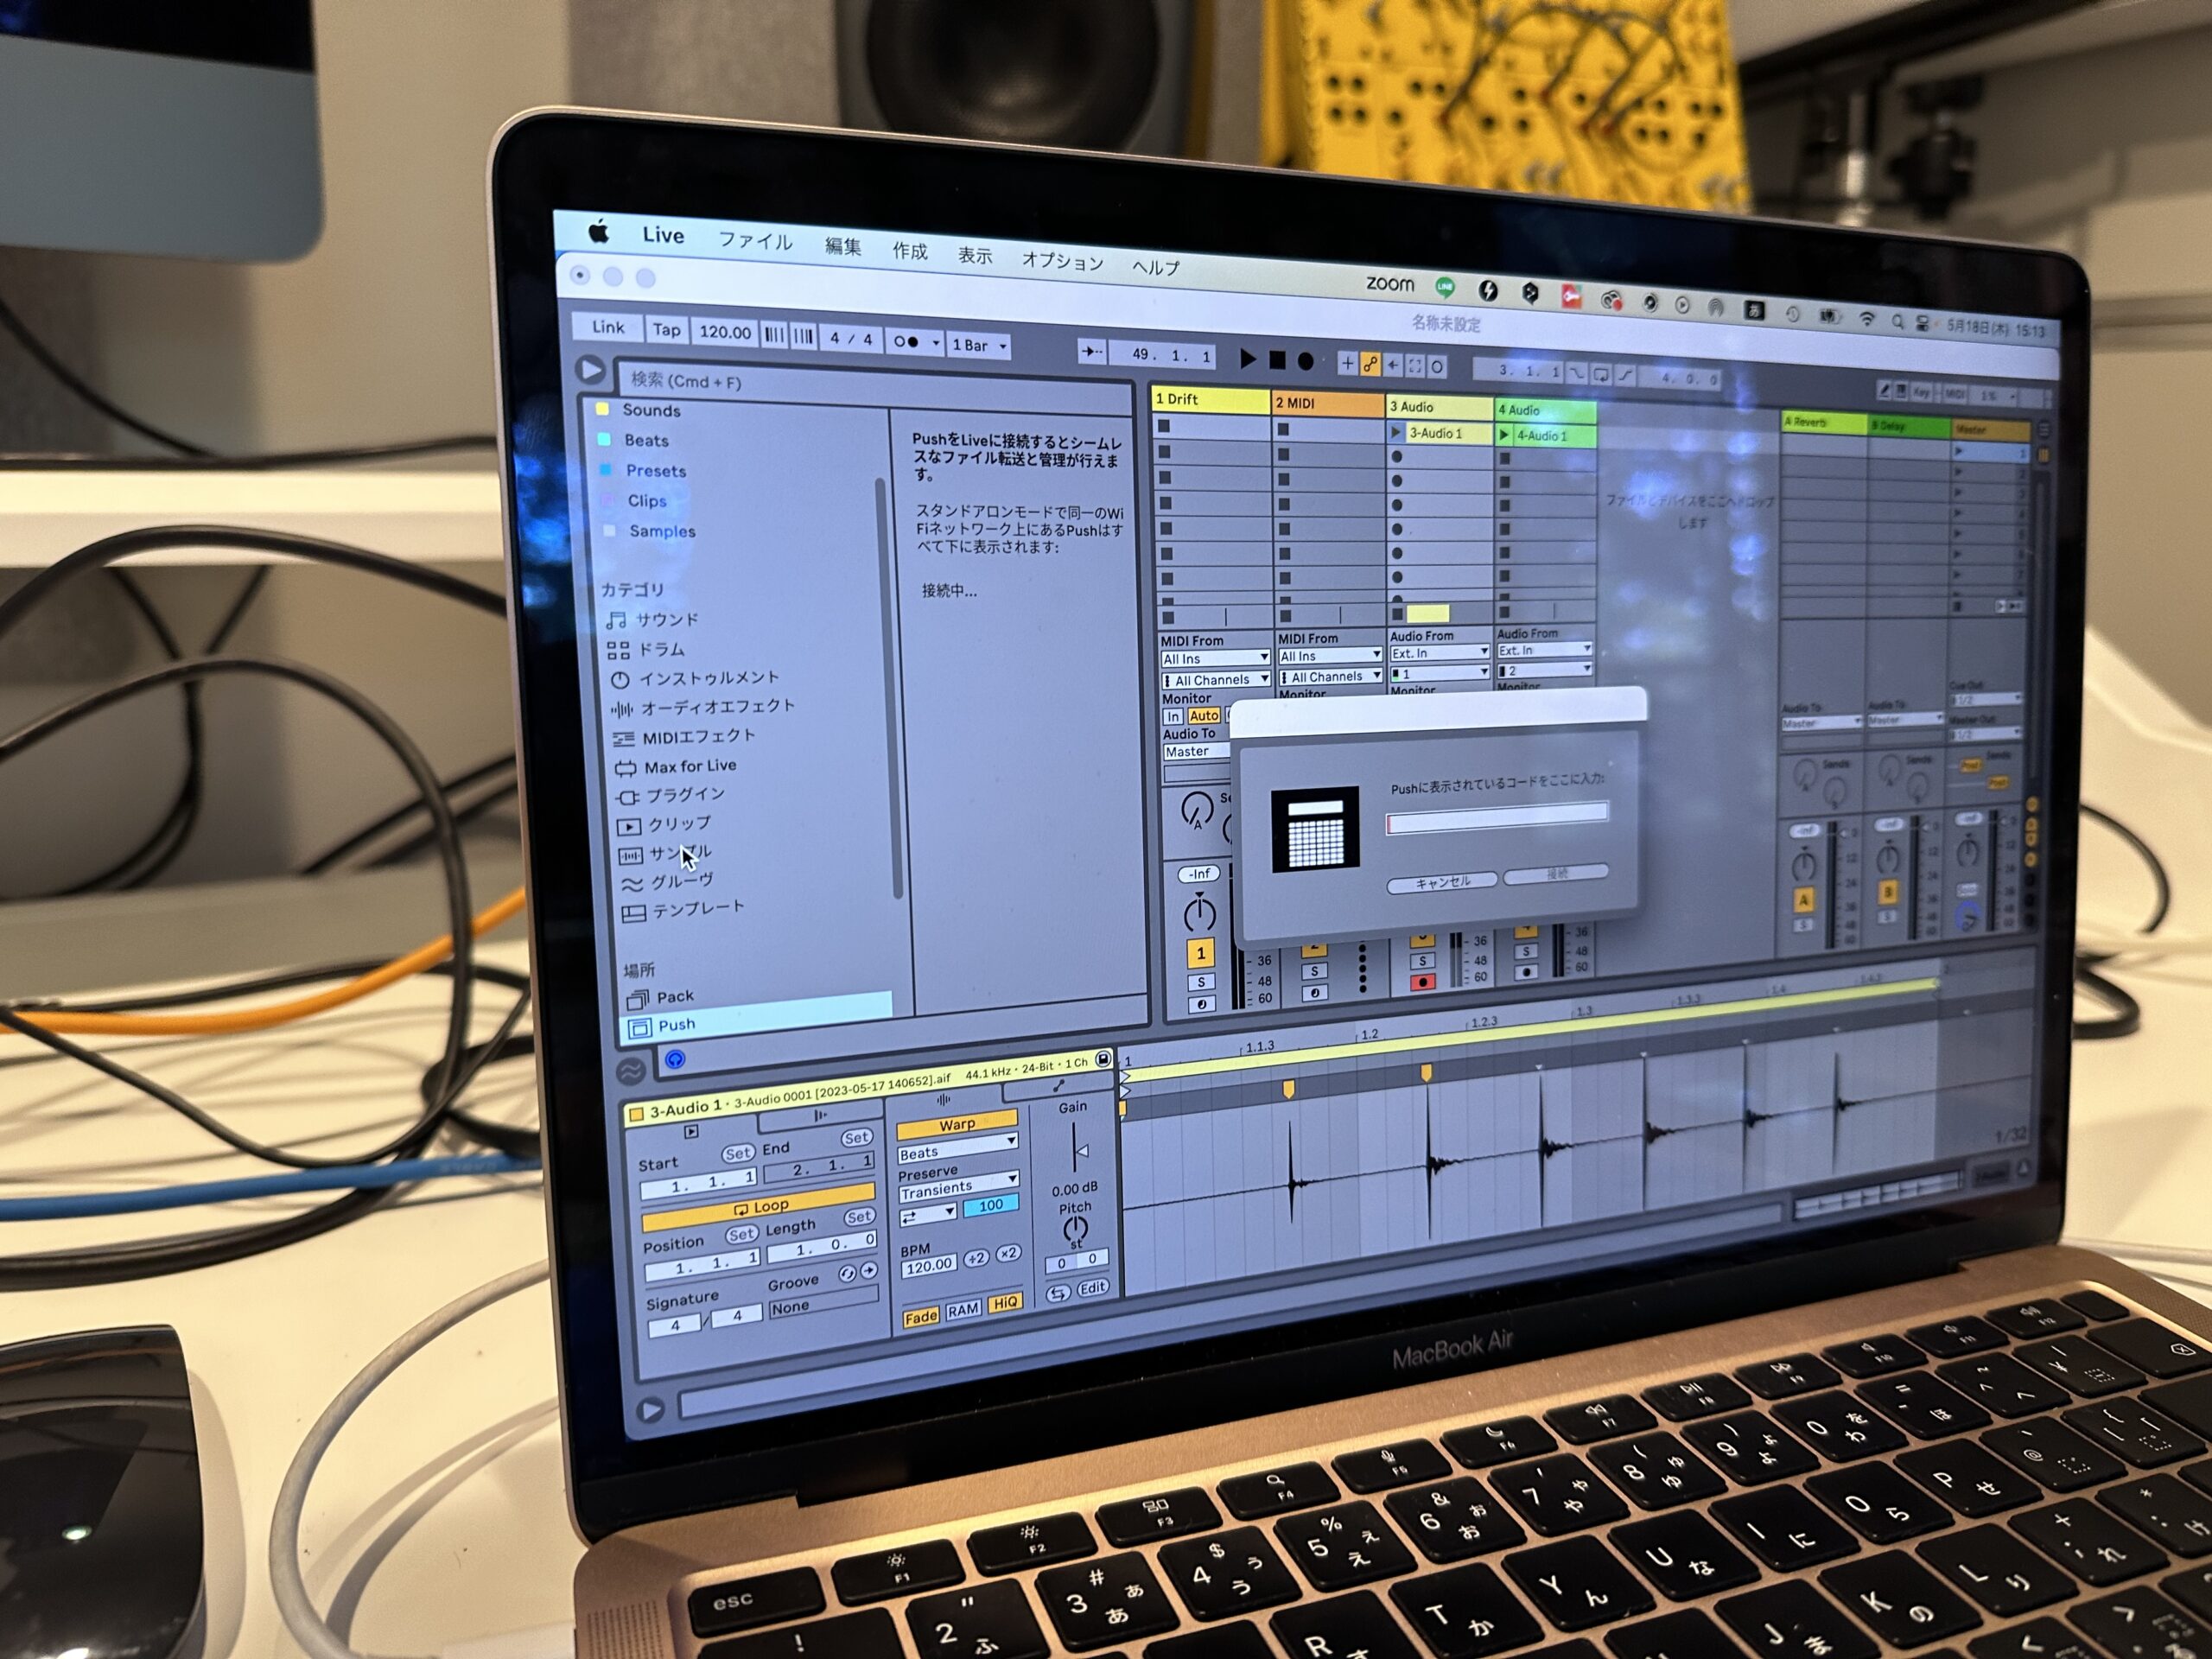This screenshot has height=1659, width=2212.
Task: Toggle the Link button
Action: tap(607, 327)
